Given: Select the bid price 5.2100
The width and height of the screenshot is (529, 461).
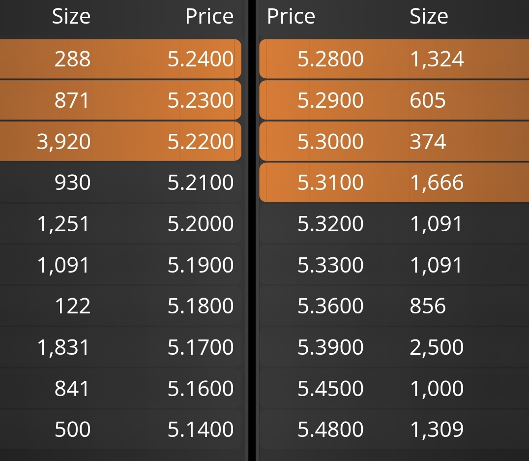Looking at the screenshot, I should pos(201,183).
